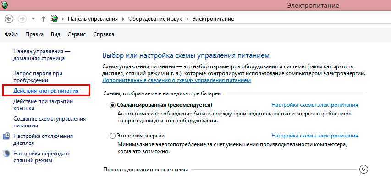Click the sleep mode moon icon
391x187 pixels.
coord(6,154)
